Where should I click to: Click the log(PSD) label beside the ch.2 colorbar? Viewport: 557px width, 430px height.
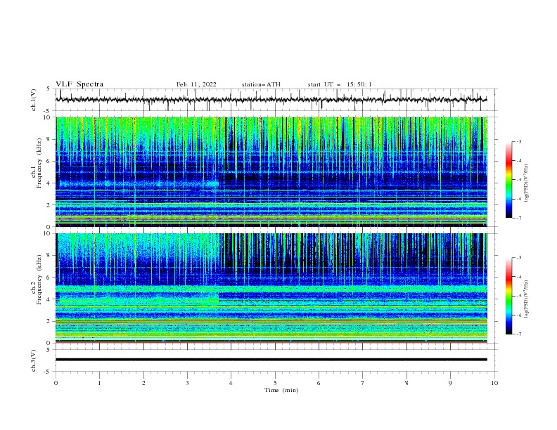527,299
